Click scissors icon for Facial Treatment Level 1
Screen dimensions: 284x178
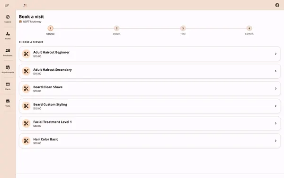click(x=26, y=123)
